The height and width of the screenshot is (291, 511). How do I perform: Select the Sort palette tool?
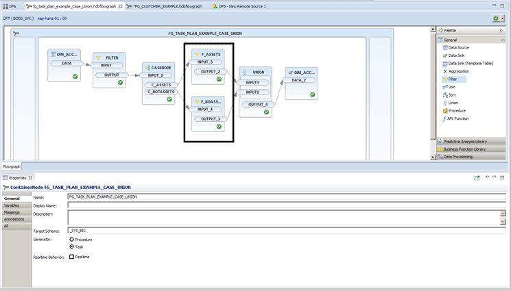click(452, 95)
